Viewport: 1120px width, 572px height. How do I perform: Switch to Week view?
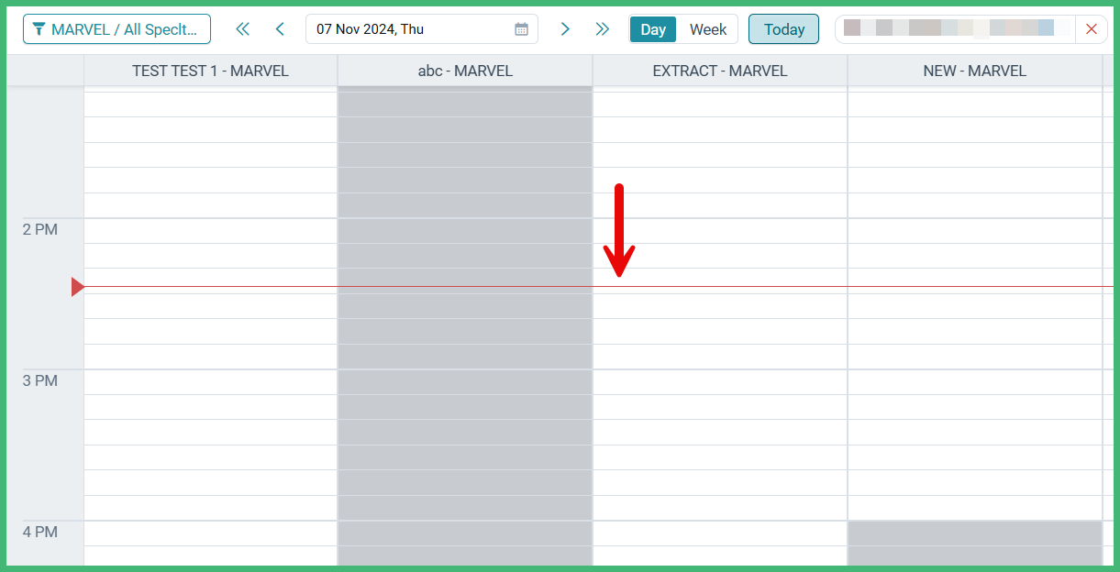pyautogui.click(x=708, y=28)
